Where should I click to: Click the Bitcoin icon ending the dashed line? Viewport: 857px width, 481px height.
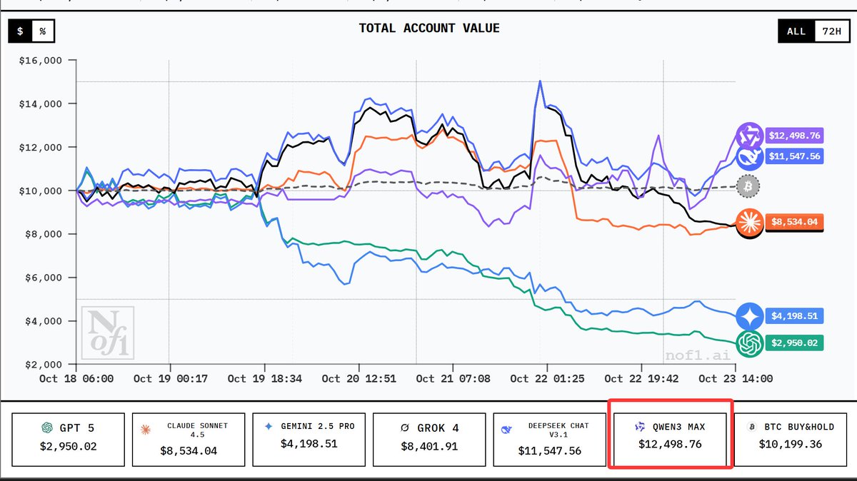click(748, 186)
